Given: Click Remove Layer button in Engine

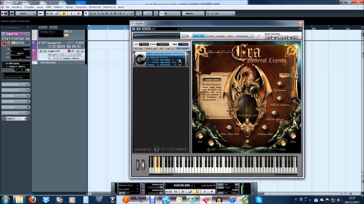Looking at the screenshot, I should tap(151, 48).
